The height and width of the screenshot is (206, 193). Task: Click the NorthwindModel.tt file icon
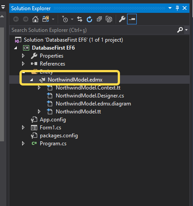point(50,112)
